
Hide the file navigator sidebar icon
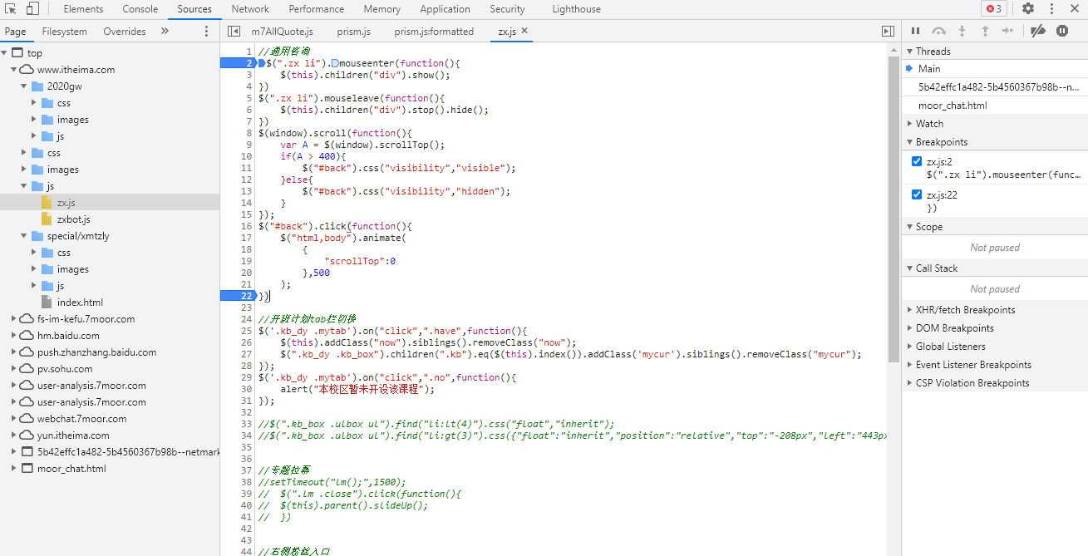point(234,32)
